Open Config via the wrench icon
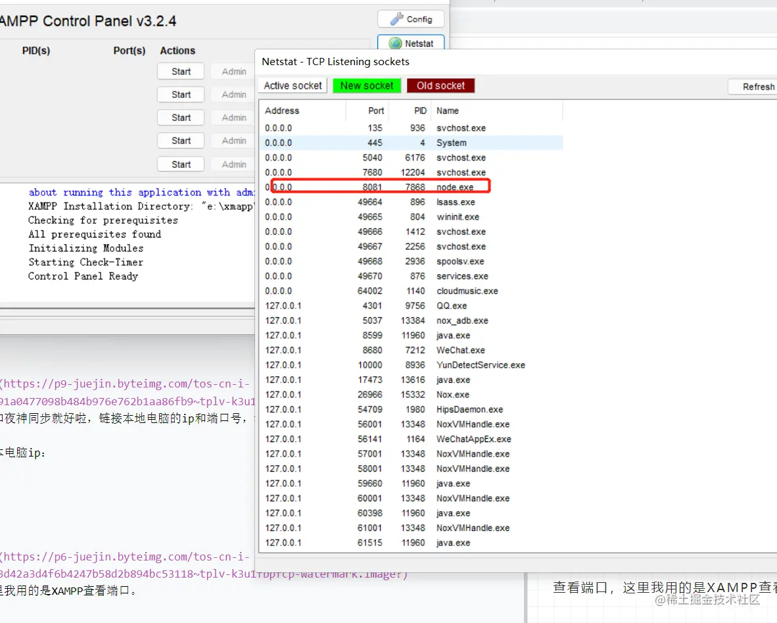Image resolution: width=777 pixels, height=623 pixels. [410, 18]
